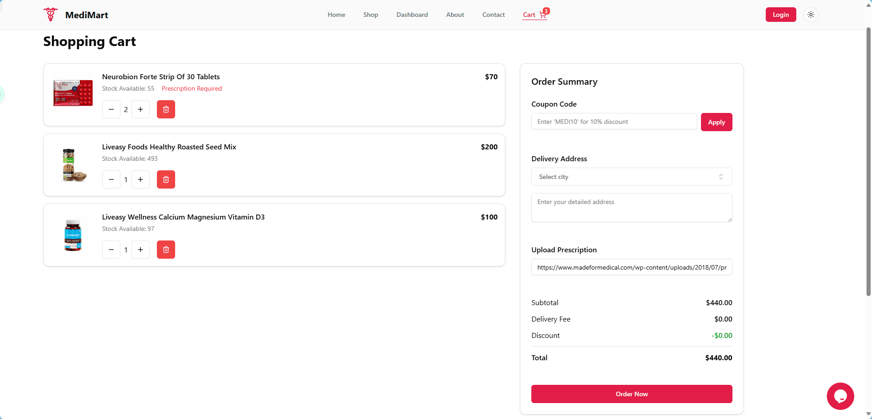Increase Neurobion Forte quantity with plus
The width and height of the screenshot is (872, 419).
click(140, 109)
